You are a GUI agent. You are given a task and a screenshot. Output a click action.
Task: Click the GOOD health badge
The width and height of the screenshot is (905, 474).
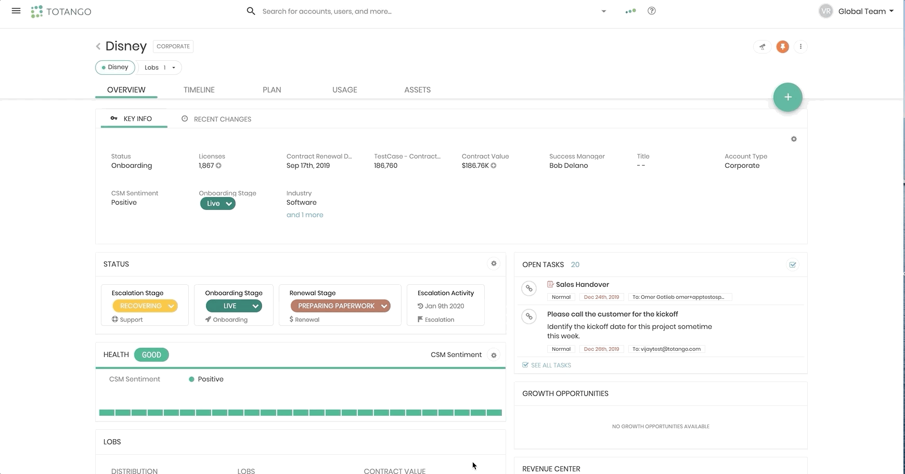click(151, 355)
